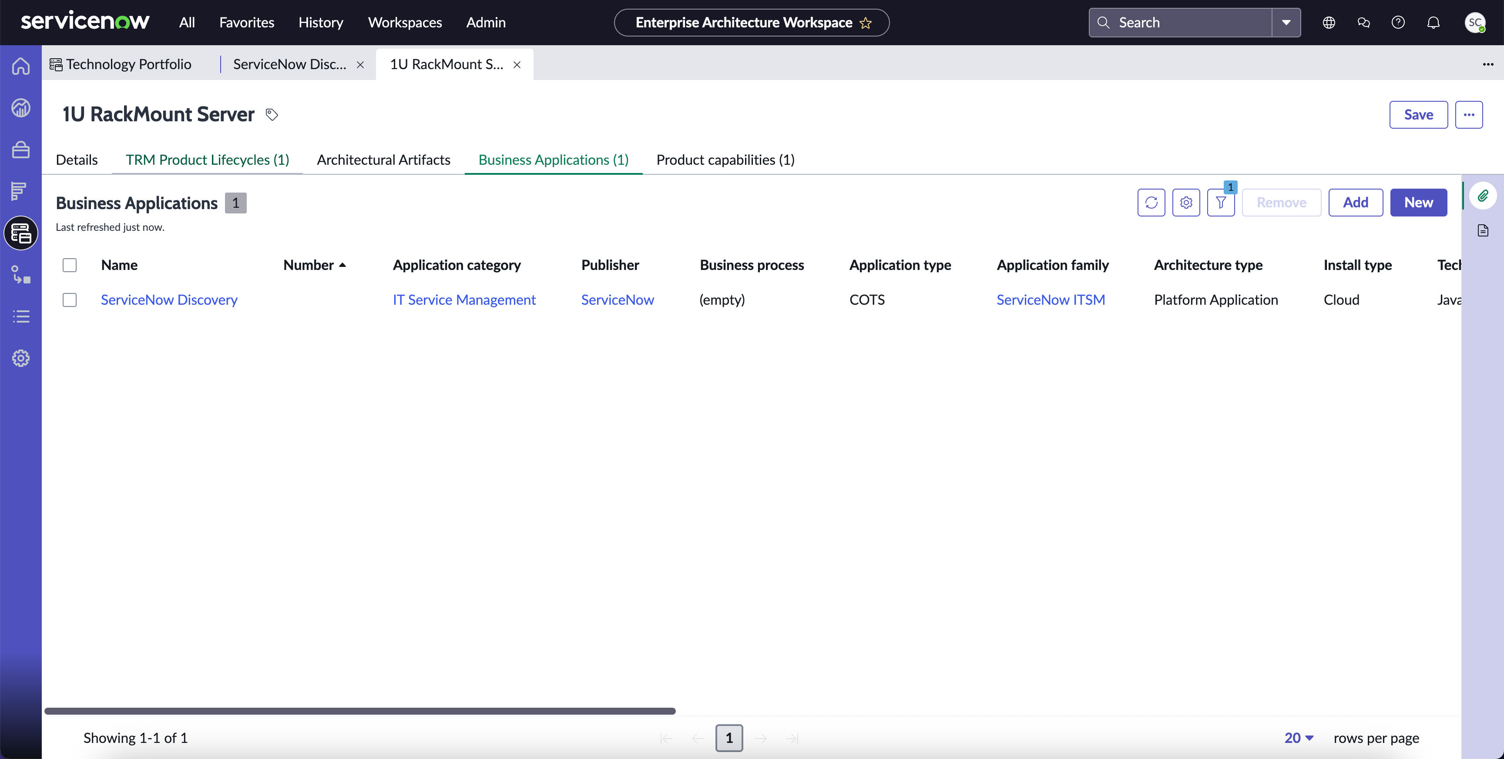The height and width of the screenshot is (759, 1504).
Task: Open the Home icon in sidebar
Action: (21, 66)
